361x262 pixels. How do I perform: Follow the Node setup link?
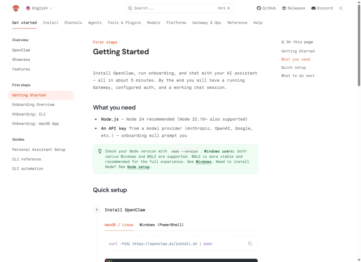[x=138, y=167]
